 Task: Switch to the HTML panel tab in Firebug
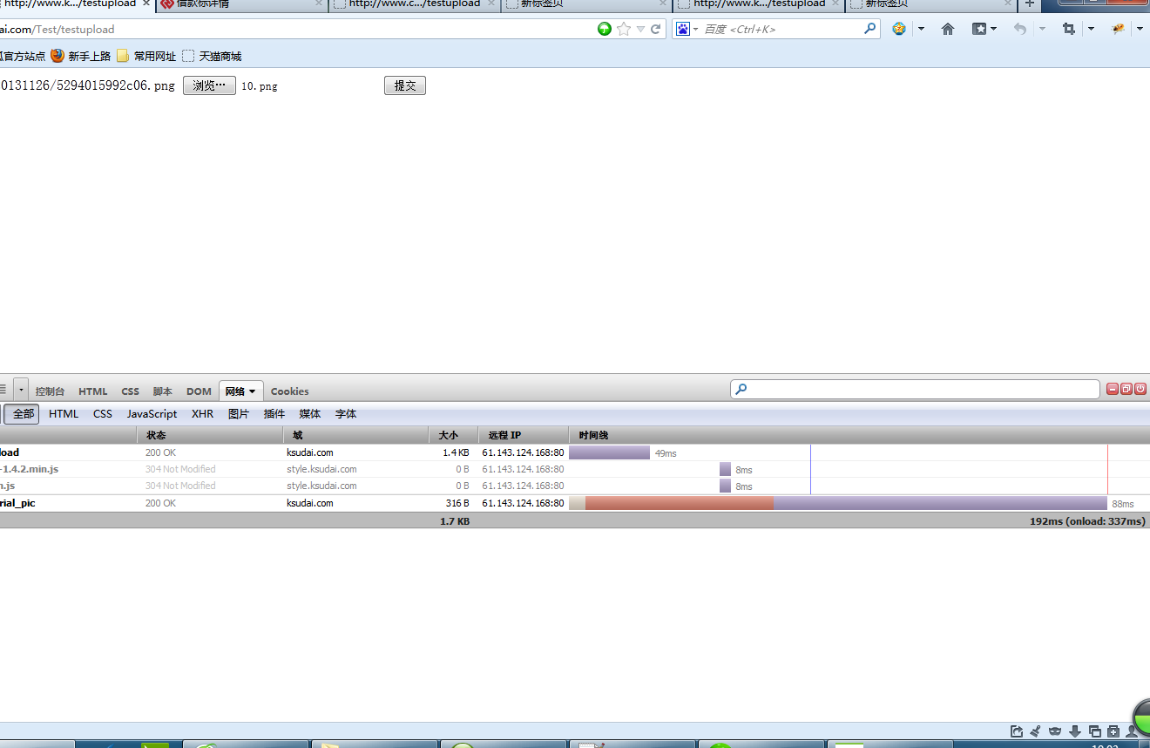coord(93,391)
